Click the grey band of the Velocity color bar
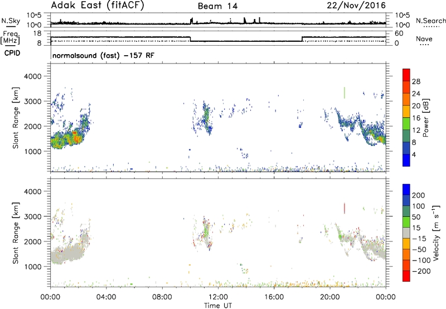 pos(406,233)
